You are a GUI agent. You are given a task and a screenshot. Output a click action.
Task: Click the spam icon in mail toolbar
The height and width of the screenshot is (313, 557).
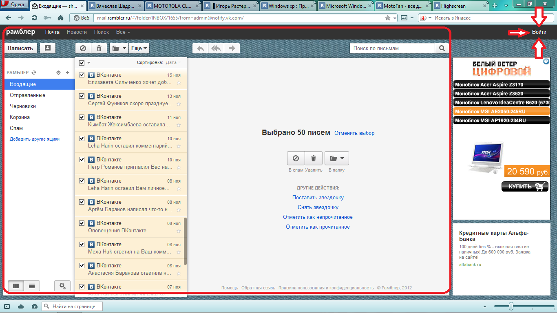[83, 48]
